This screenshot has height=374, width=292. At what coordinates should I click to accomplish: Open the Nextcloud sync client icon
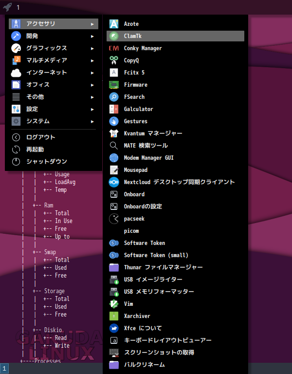114,182
